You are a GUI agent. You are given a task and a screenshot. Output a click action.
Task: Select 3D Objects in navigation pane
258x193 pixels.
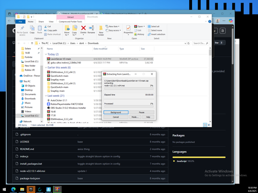(x=30, y=85)
